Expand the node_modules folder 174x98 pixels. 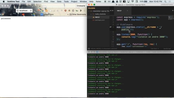pyautogui.click(x=91, y=14)
